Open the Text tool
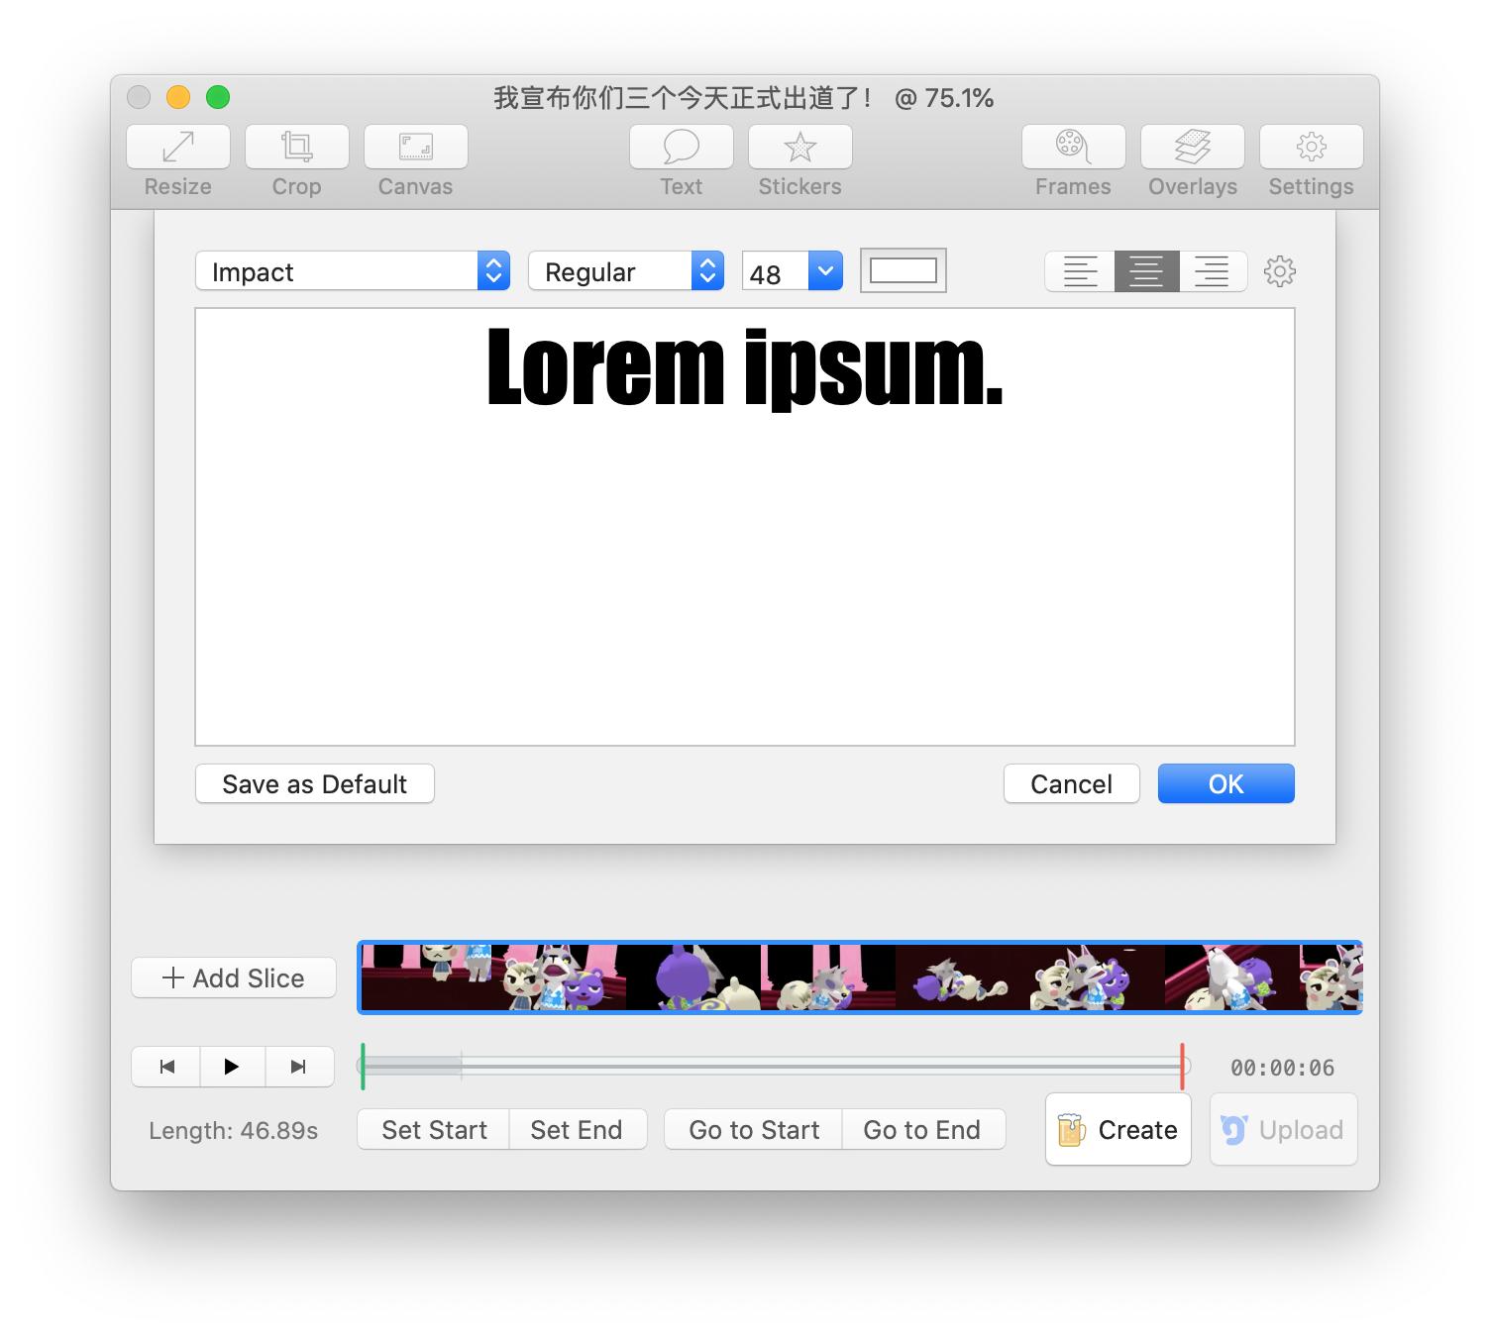The image size is (1490, 1337). point(681,158)
